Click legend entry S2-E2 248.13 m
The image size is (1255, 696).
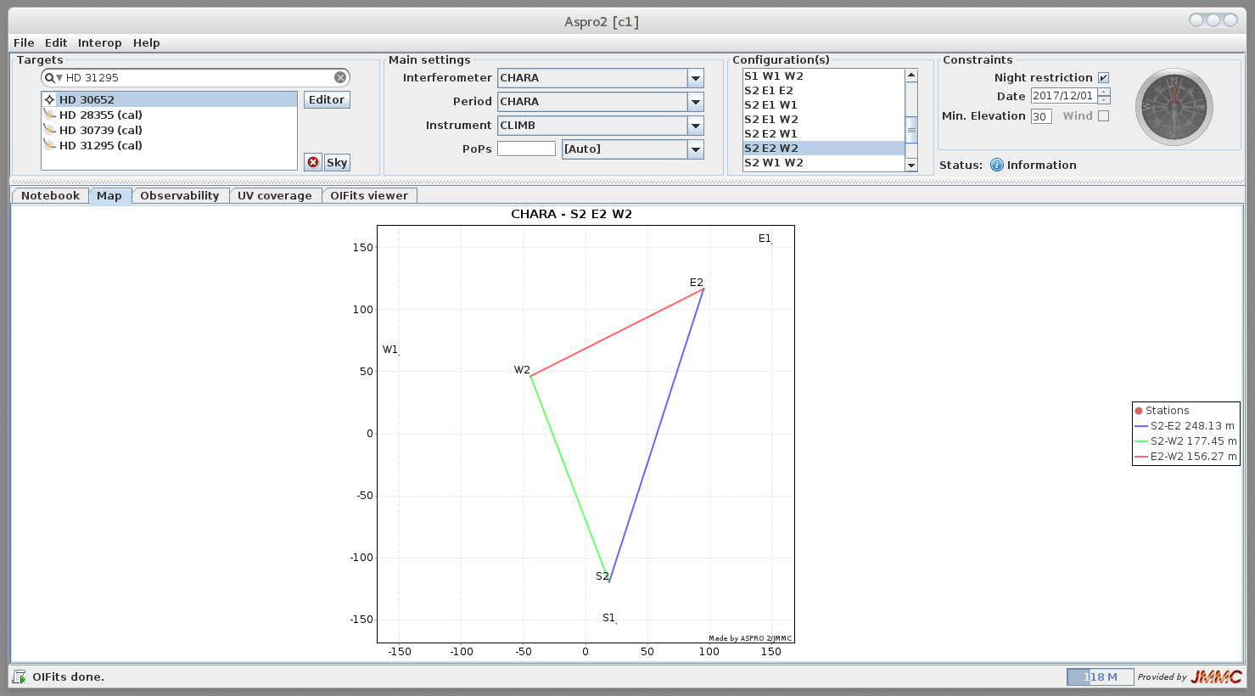(1185, 426)
